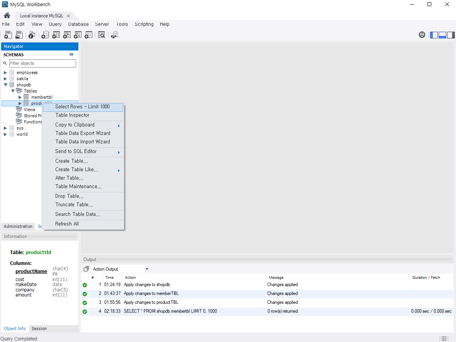Screen dimensions: 456x342
Task: Close the Local instance MySQL tab
Action: click(68, 16)
